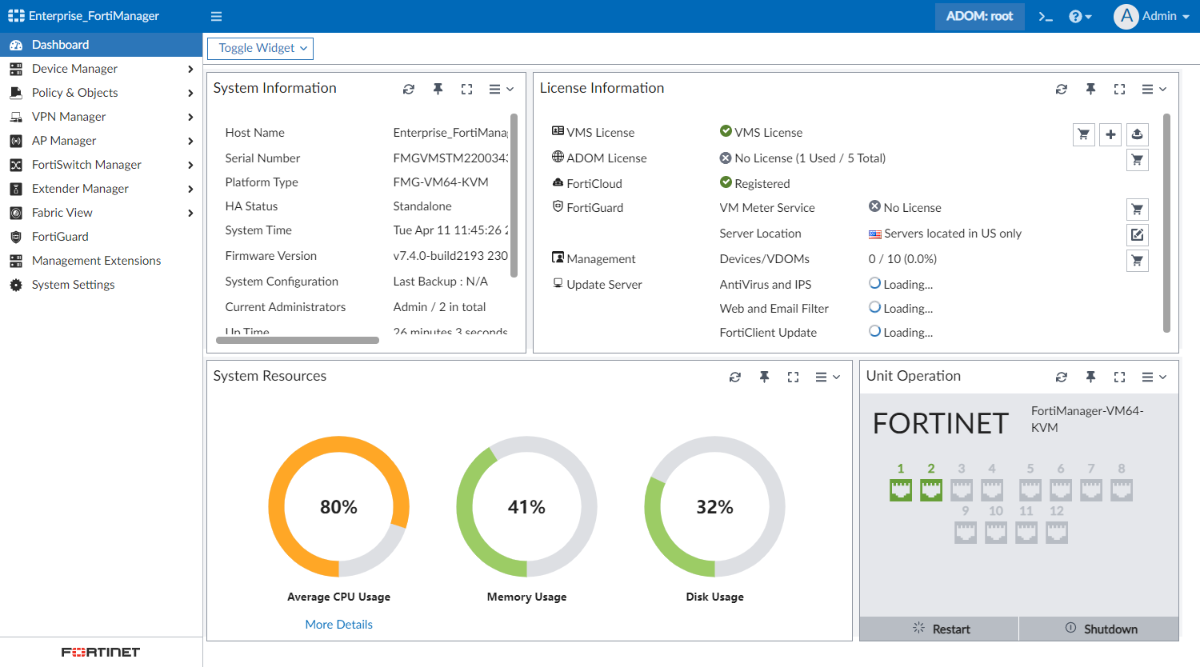
Task: Click the purchase cart icon for VM Meter Service
Action: click(1137, 209)
